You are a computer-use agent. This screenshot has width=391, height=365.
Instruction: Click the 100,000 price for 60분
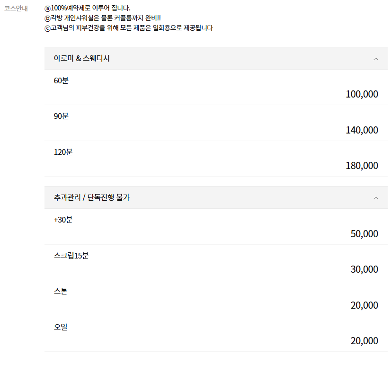click(362, 94)
